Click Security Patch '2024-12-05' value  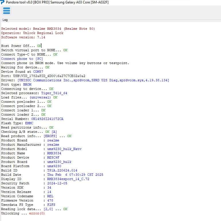(x=57, y=183)
